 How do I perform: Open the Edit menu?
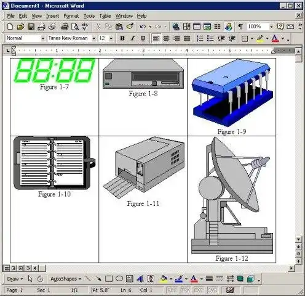(x=23, y=16)
